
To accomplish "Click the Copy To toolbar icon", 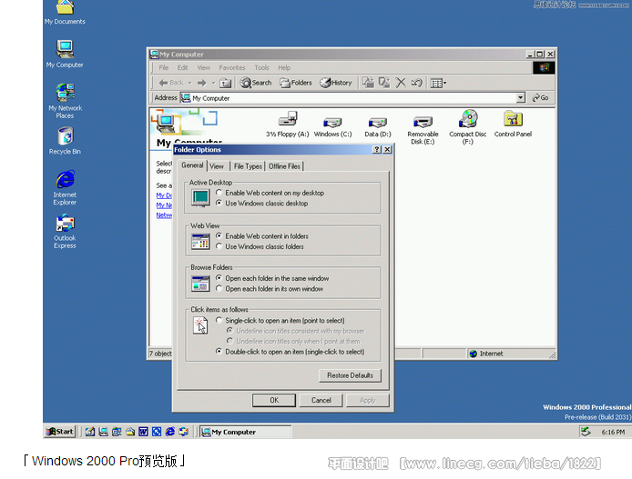I will coord(384,83).
